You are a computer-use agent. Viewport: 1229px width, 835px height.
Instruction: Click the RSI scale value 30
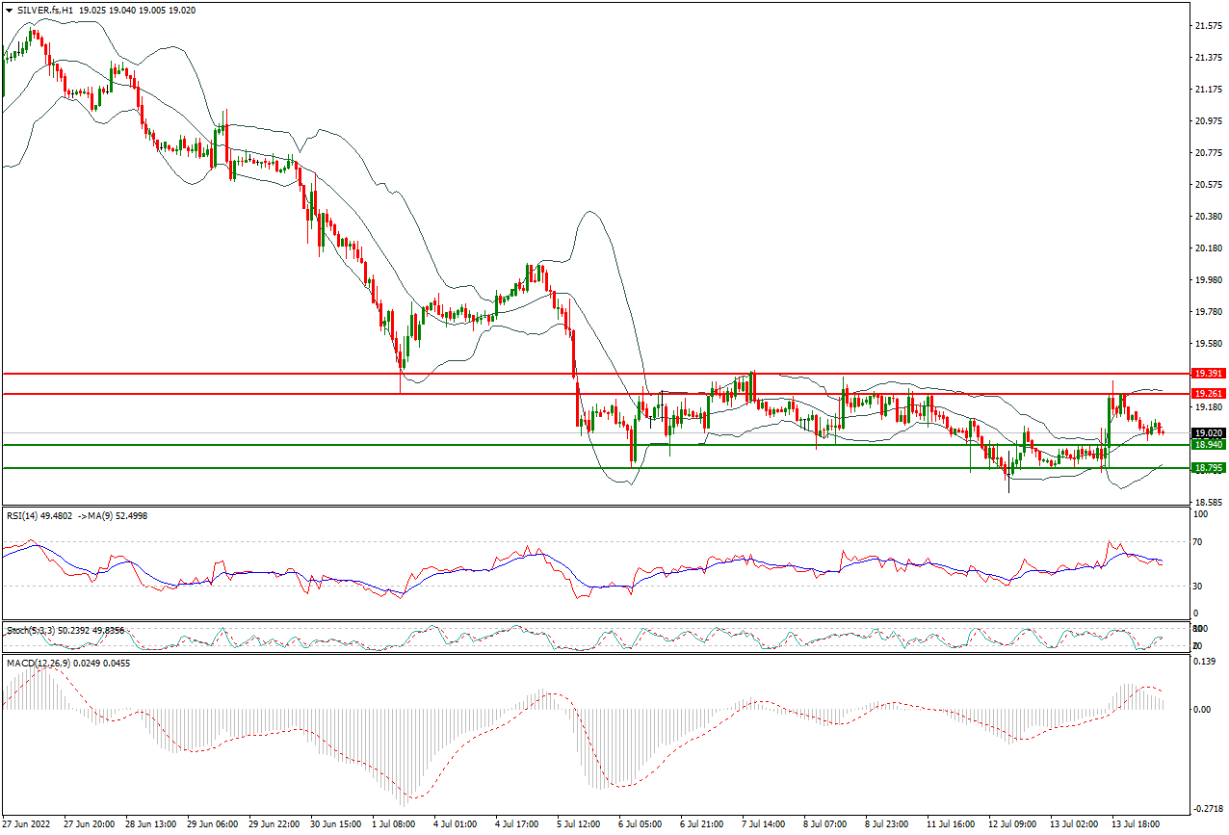tap(1198, 586)
